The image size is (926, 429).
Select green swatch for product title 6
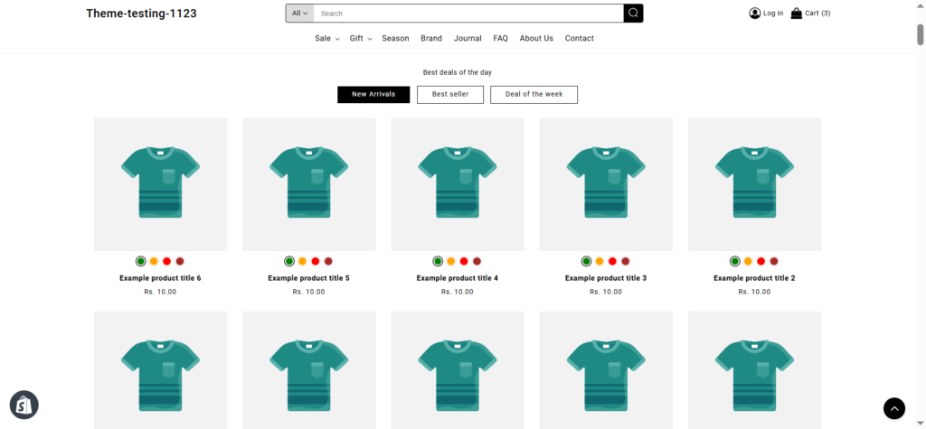click(x=140, y=261)
